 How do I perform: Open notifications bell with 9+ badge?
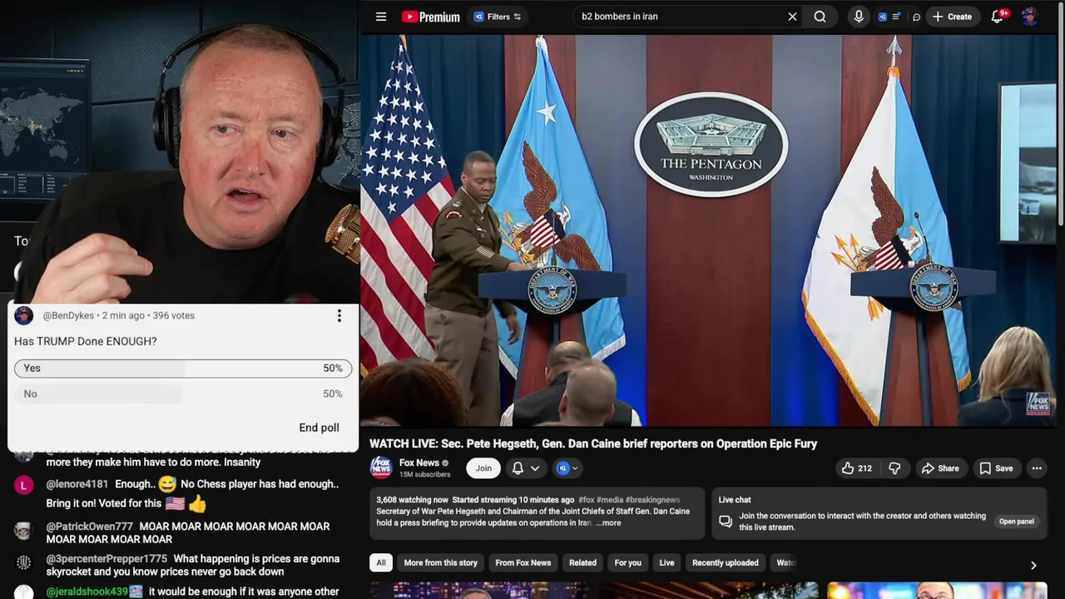coord(998,17)
